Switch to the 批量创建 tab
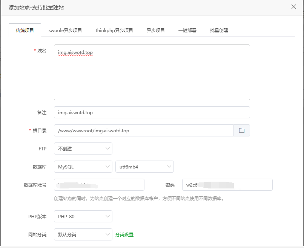Image resolution: width=304 pixels, height=248 pixels. tap(219, 31)
